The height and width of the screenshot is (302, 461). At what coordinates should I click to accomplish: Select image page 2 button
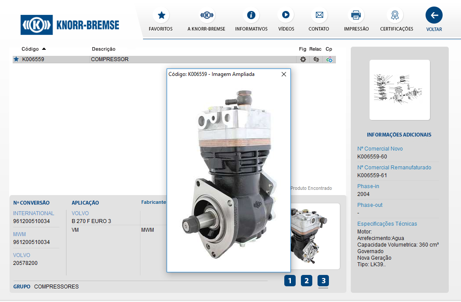[307, 281]
